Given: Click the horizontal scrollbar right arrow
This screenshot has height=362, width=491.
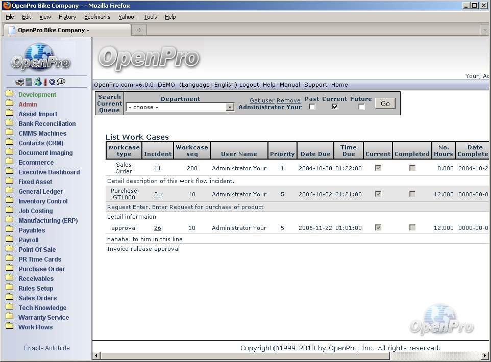Looking at the screenshot, I should pos(485,355).
